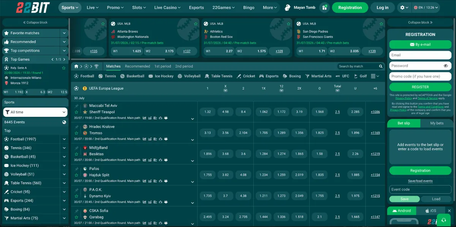Click the horizontal scrollbar under featured cards
The image size is (456, 227).
[118, 59]
